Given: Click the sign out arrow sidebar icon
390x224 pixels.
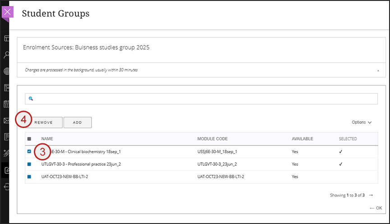Looking at the screenshot, I should [7, 187].
